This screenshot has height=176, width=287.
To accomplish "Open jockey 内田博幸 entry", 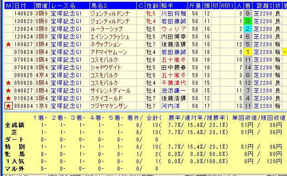I will [x=173, y=37].
